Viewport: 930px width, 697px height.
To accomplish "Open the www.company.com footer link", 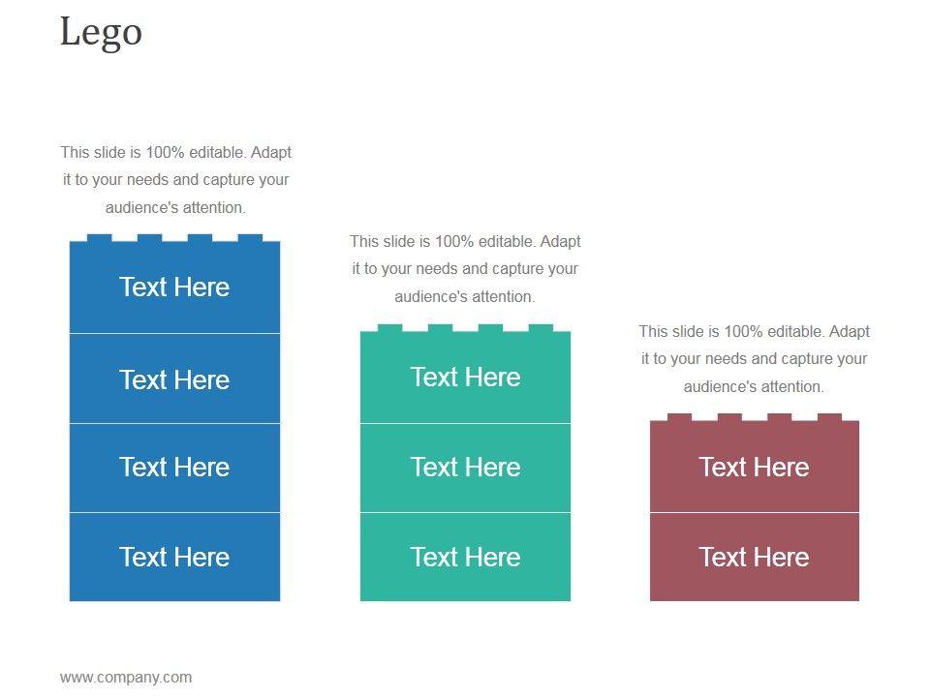I will click(x=126, y=678).
